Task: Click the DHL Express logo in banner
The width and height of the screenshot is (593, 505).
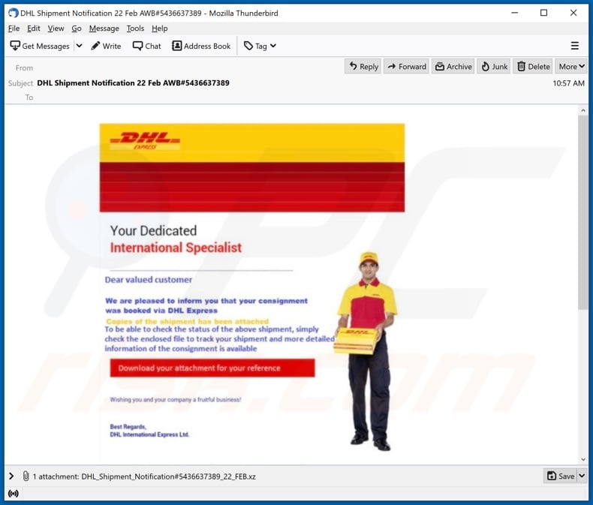Action: [x=145, y=141]
